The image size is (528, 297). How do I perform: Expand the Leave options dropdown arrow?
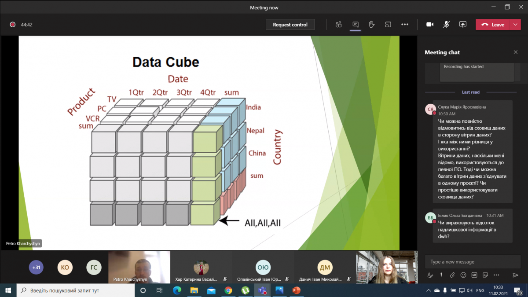click(515, 25)
